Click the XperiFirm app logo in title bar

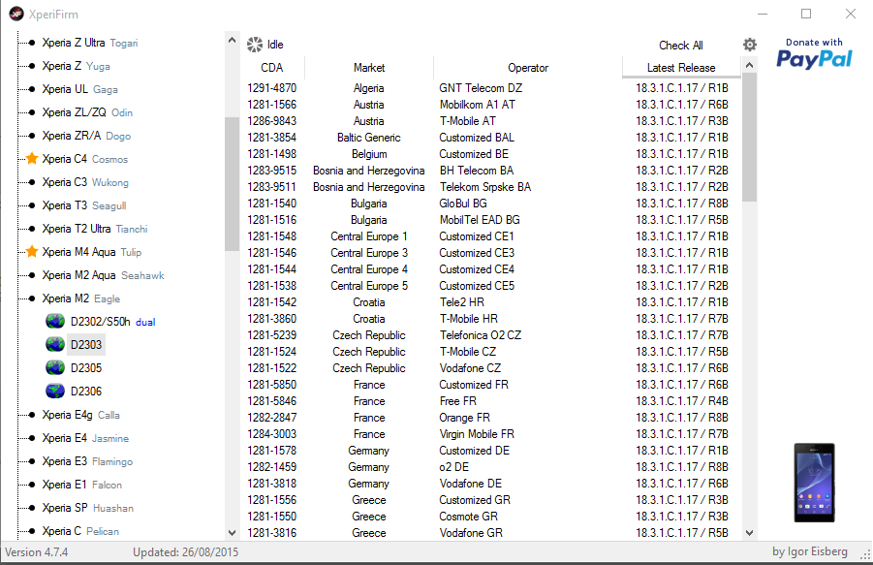tap(16, 14)
